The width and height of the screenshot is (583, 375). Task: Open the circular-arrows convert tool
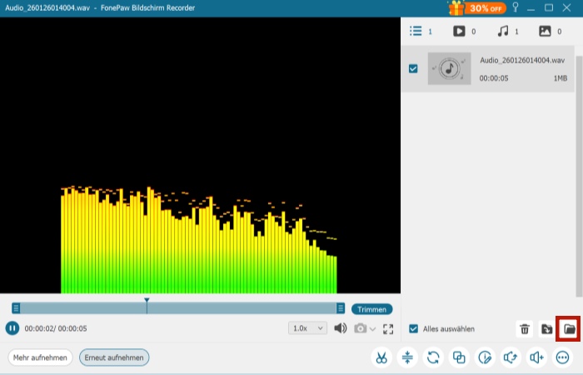coord(433,357)
